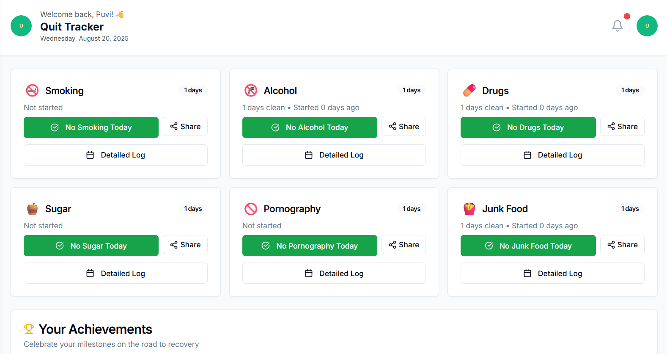Click the green user avatar at top right

[x=647, y=26]
